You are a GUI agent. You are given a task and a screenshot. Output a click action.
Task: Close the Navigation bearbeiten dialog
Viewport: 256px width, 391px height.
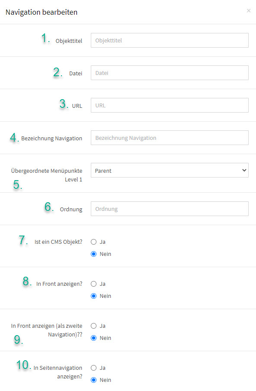[249, 10]
